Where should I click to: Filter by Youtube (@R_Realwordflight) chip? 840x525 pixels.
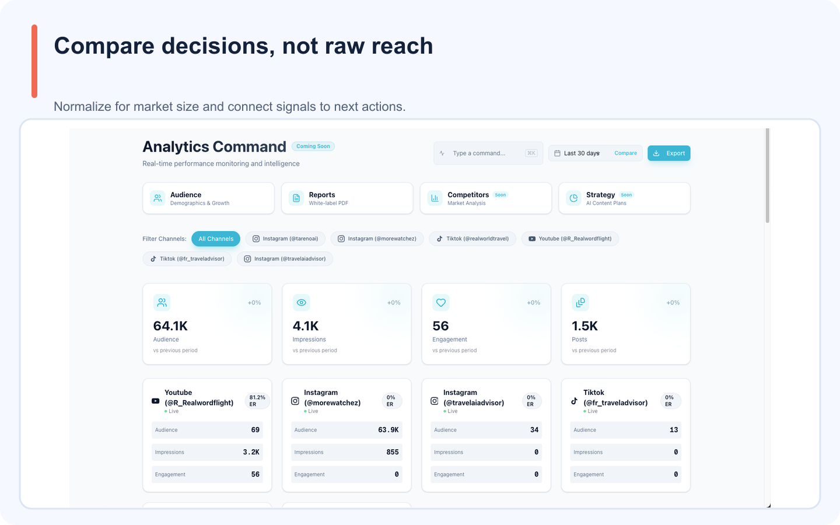[570, 239]
